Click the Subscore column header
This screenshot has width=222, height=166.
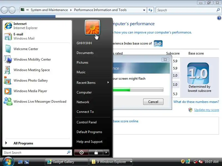point(173,53)
